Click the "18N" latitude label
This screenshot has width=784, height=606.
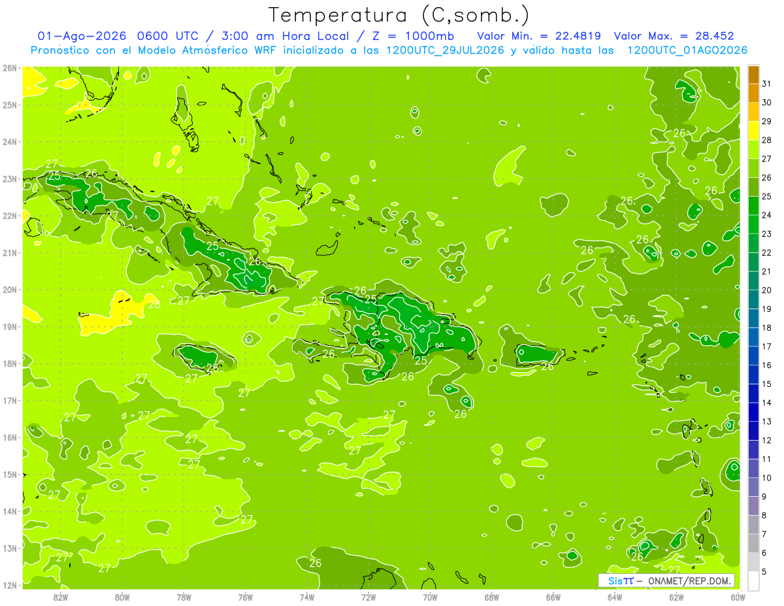pos(9,363)
